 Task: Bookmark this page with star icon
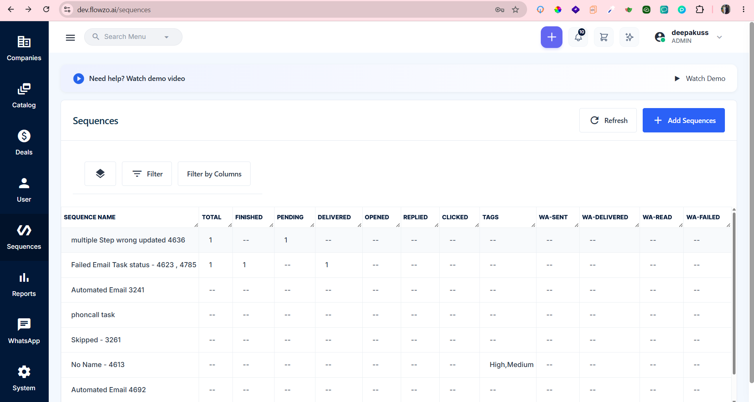[515, 10]
